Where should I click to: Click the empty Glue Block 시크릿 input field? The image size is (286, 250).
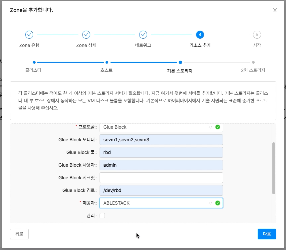(161, 178)
